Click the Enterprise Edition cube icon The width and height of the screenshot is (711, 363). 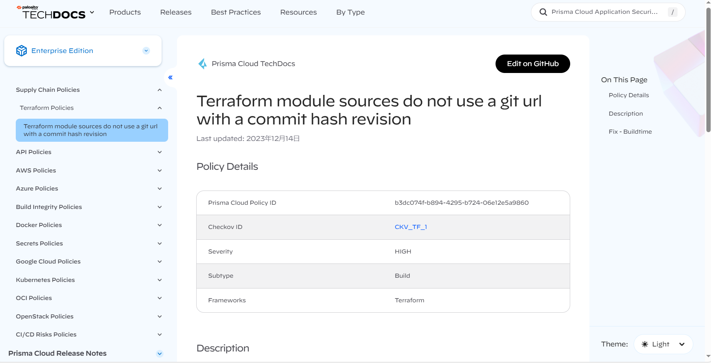coord(22,51)
